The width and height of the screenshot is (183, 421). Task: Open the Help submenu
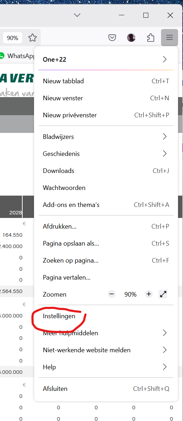point(106,367)
